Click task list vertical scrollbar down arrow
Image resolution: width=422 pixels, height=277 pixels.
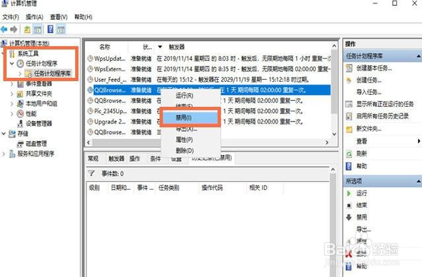(334, 134)
